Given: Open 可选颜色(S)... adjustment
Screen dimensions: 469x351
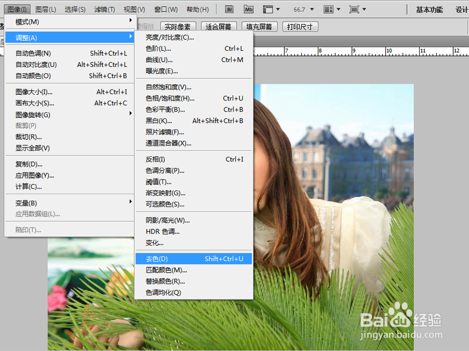Looking at the screenshot, I should (194, 204).
